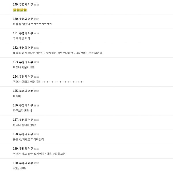Click the 13:18 timestamp on comment 156

pos(36,106)
